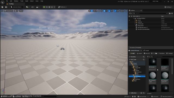
Task: Click the stop play button
Action: (x=49, y=7)
